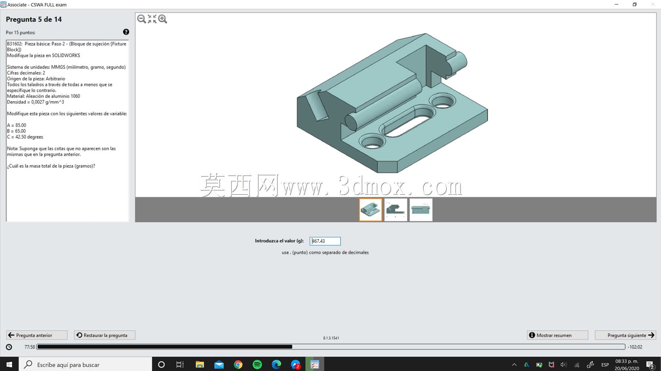Open the notification action center
661x371 pixels.
651,365
